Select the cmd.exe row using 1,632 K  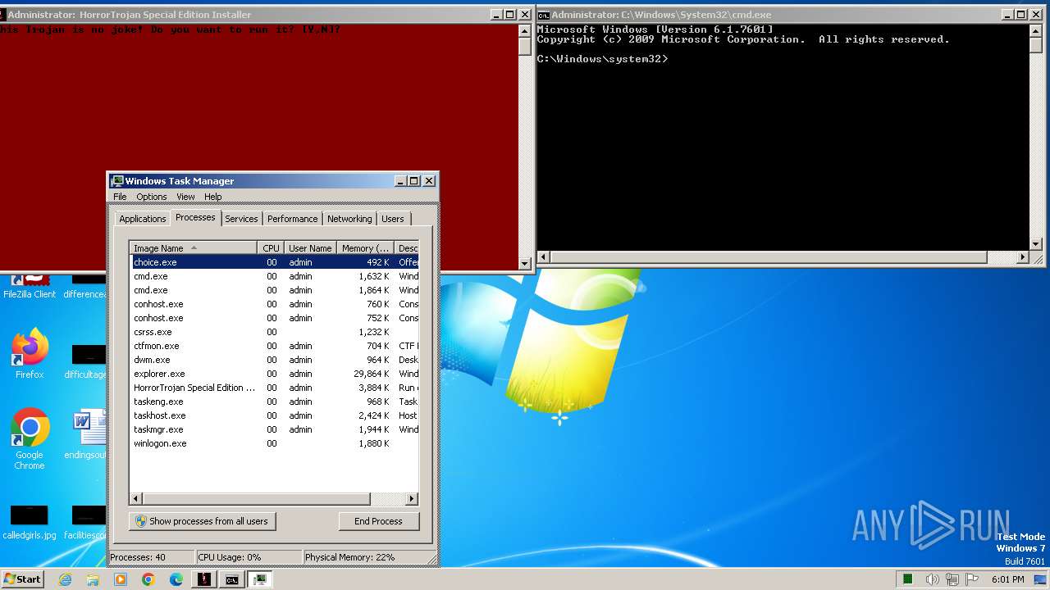[x=275, y=276]
